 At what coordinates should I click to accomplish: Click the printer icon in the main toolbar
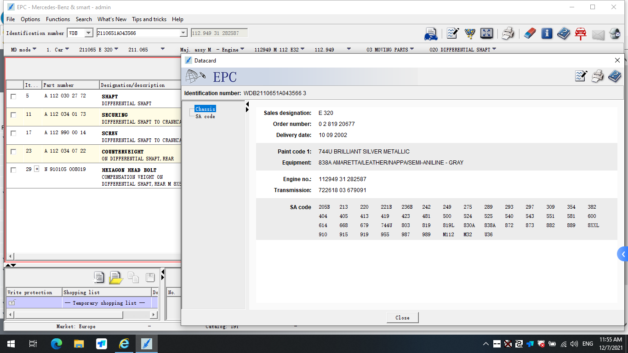pos(508,34)
